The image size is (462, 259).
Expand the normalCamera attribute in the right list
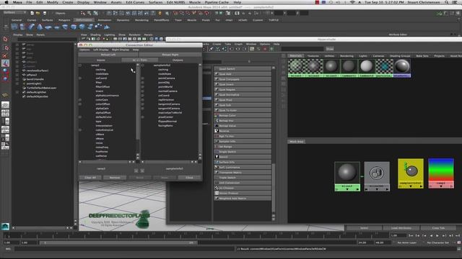click(143, 91)
